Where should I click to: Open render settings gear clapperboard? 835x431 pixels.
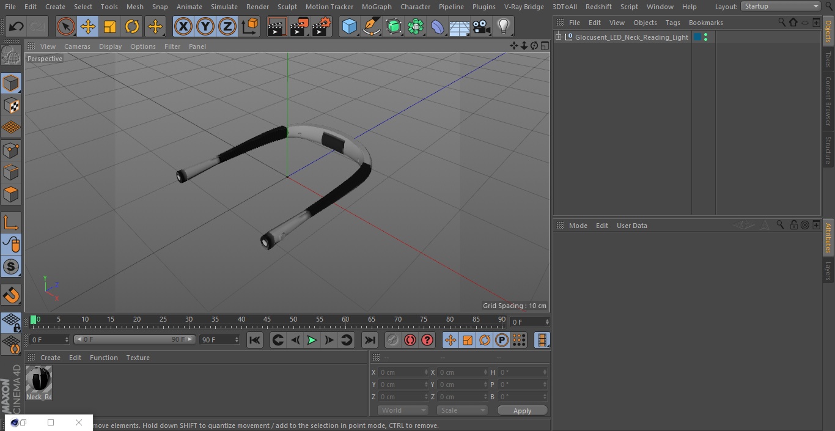click(x=322, y=27)
